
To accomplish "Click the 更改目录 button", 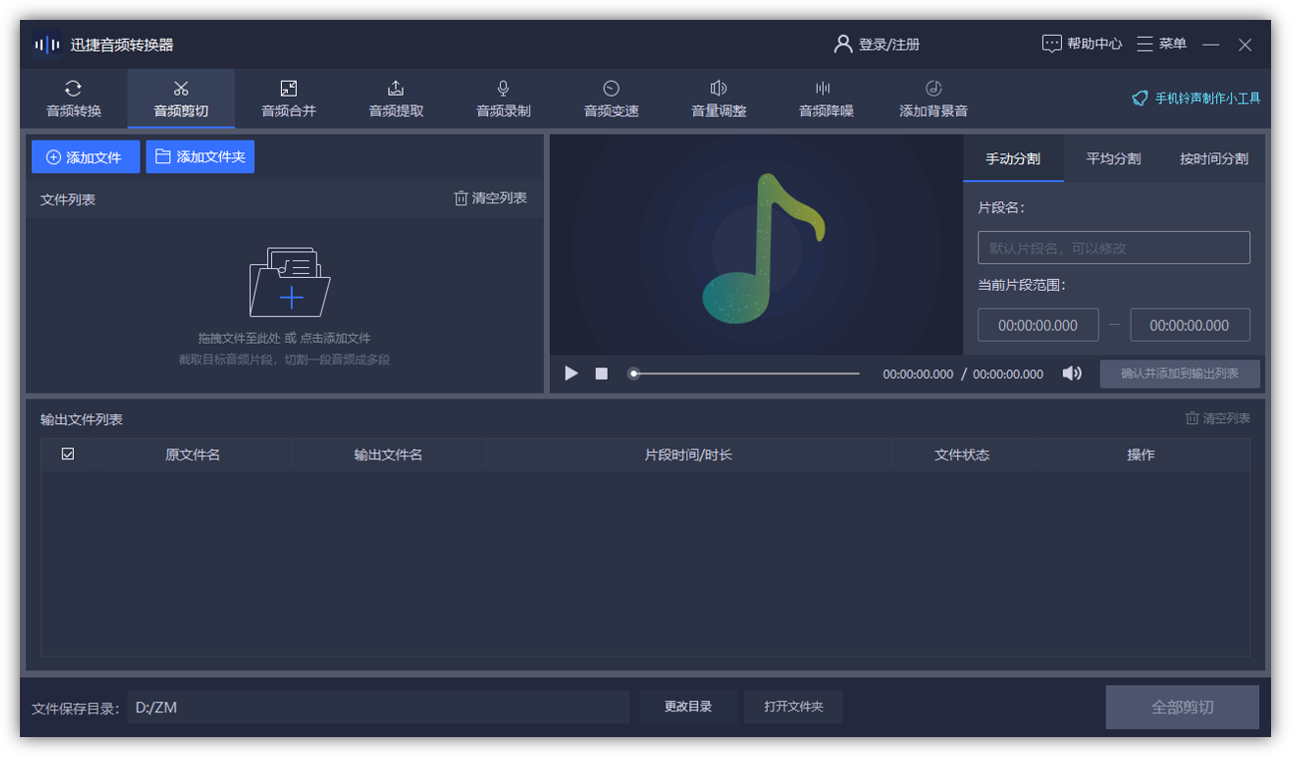I will 688,706.
